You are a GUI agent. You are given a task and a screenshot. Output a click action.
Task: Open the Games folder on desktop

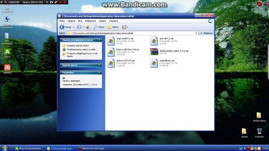(x=244, y=131)
